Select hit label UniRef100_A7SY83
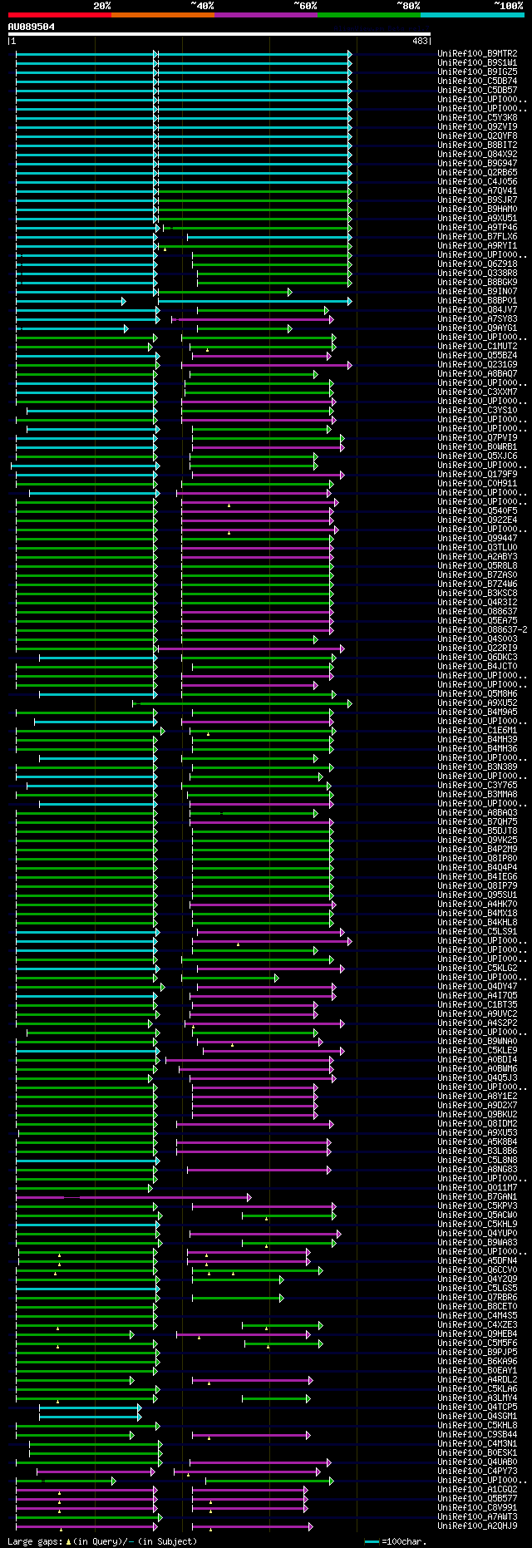This screenshot has width=532, height=1548. 477,319
